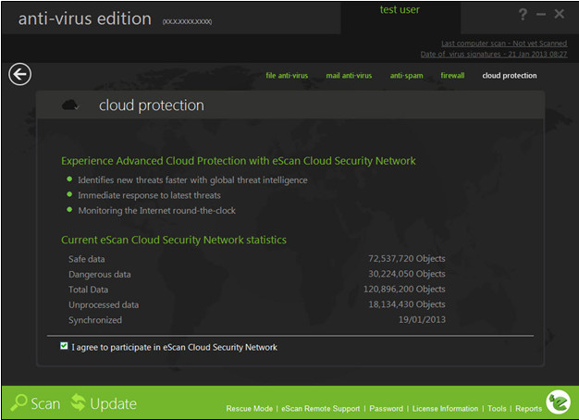The width and height of the screenshot is (579, 420).
Task: Toggle participation in eScan Cloud Security Network
Action: pos(64,346)
